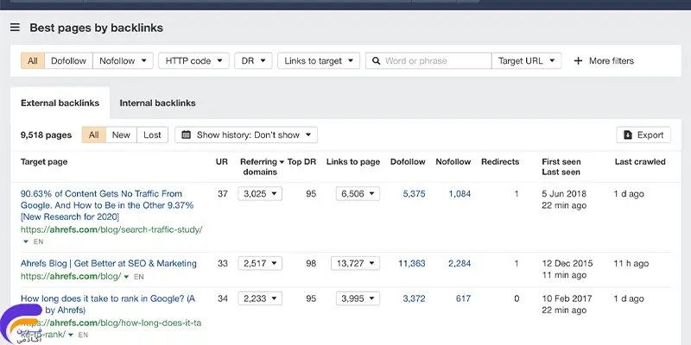Open the Ahrefs Blog page title link
The width and height of the screenshot is (691, 345).
109,264
